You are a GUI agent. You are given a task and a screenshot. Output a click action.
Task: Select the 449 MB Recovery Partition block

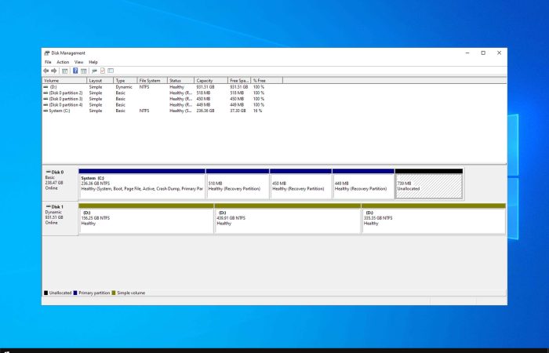[x=363, y=184]
